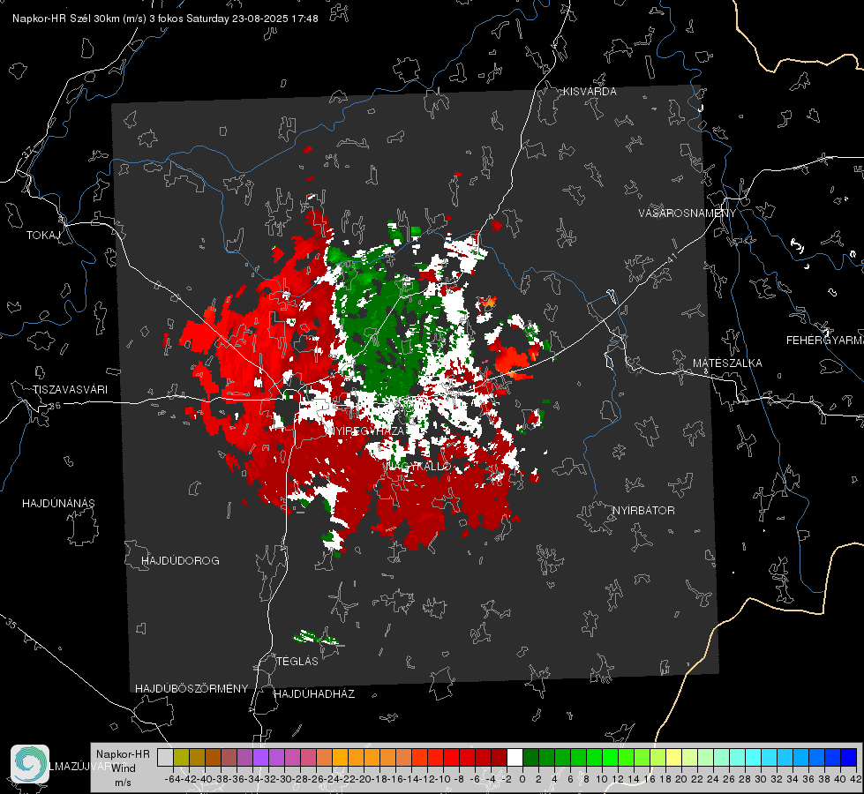The height and width of the screenshot is (794, 864).
Task: Choose the deep blue swatch ending the legend
Action: pos(849,757)
